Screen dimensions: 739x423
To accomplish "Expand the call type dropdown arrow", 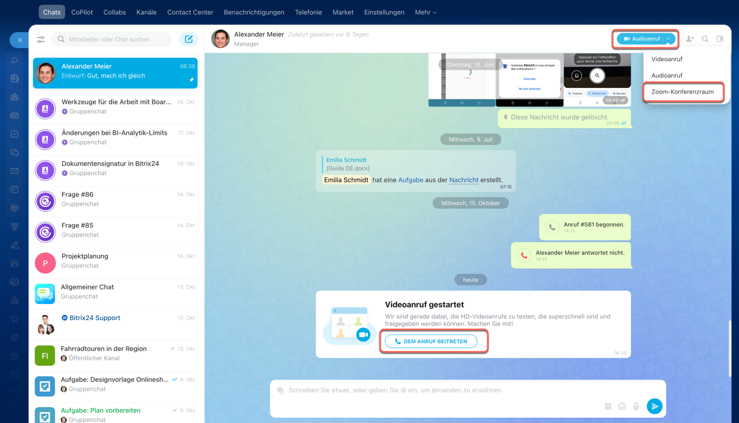I will pyautogui.click(x=668, y=39).
